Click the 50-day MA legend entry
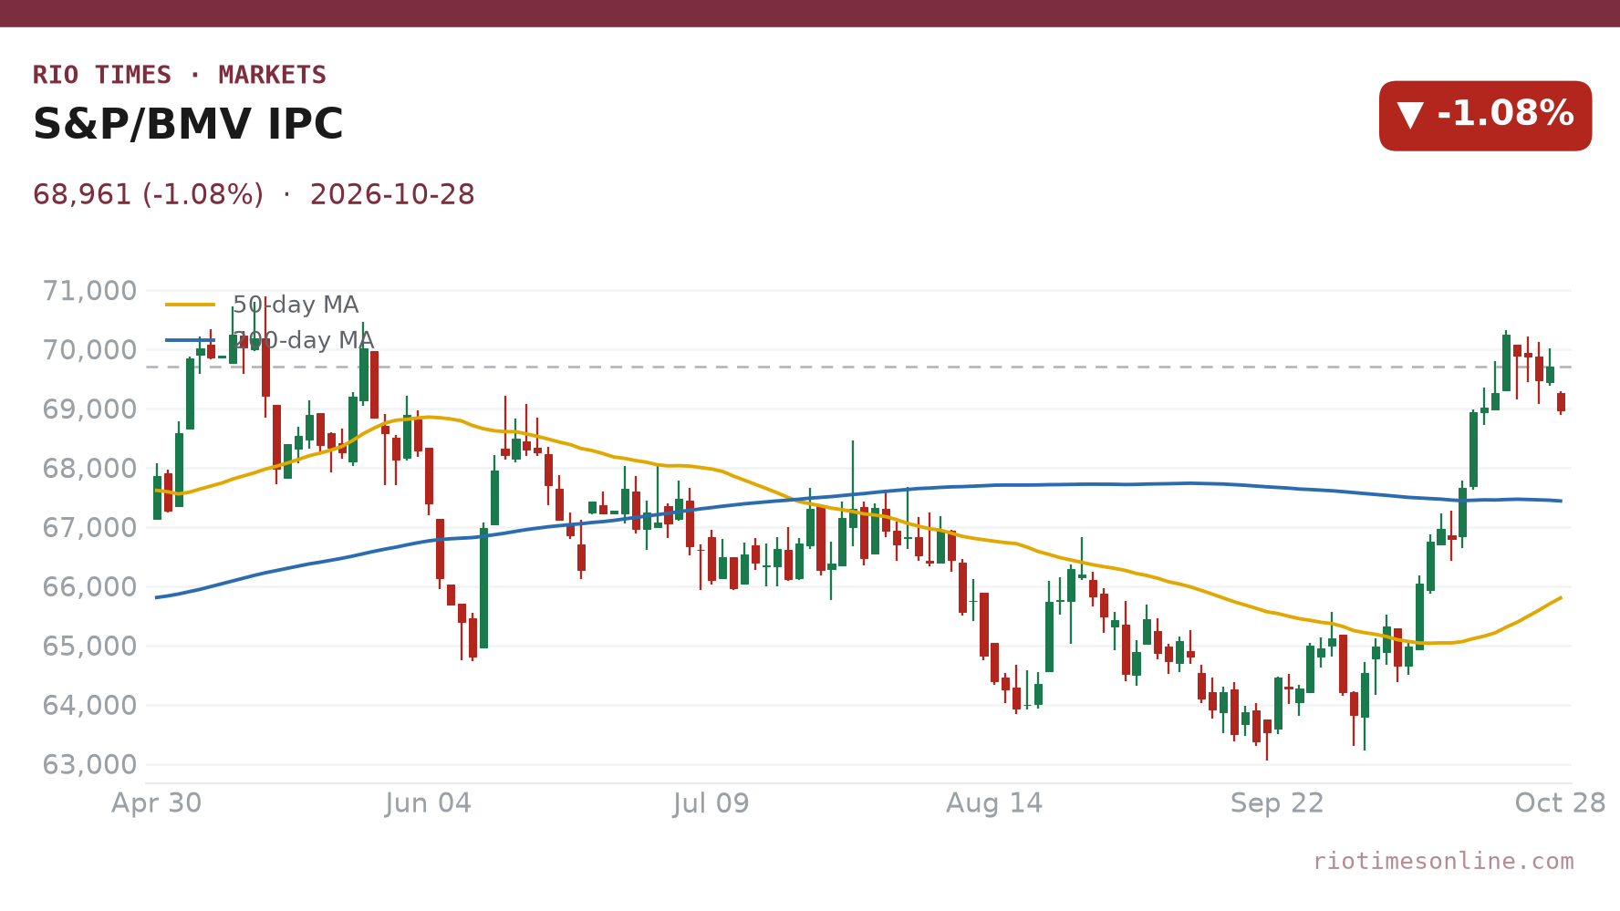 pyautogui.click(x=262, y=305)
